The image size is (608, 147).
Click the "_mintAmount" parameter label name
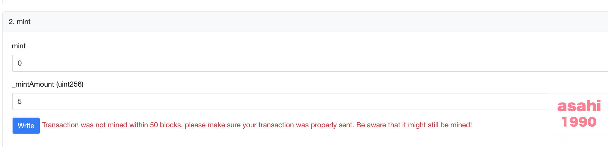[33, 84]
